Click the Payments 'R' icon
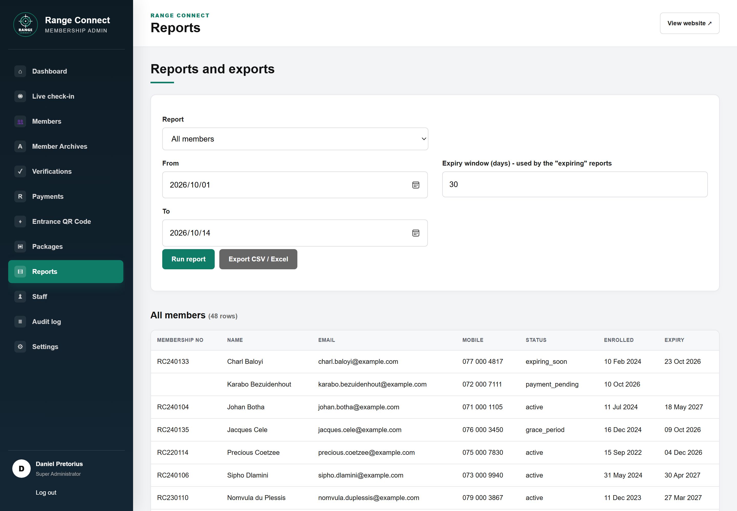Viewport: 737px width, 511px height. coord(20,196)
